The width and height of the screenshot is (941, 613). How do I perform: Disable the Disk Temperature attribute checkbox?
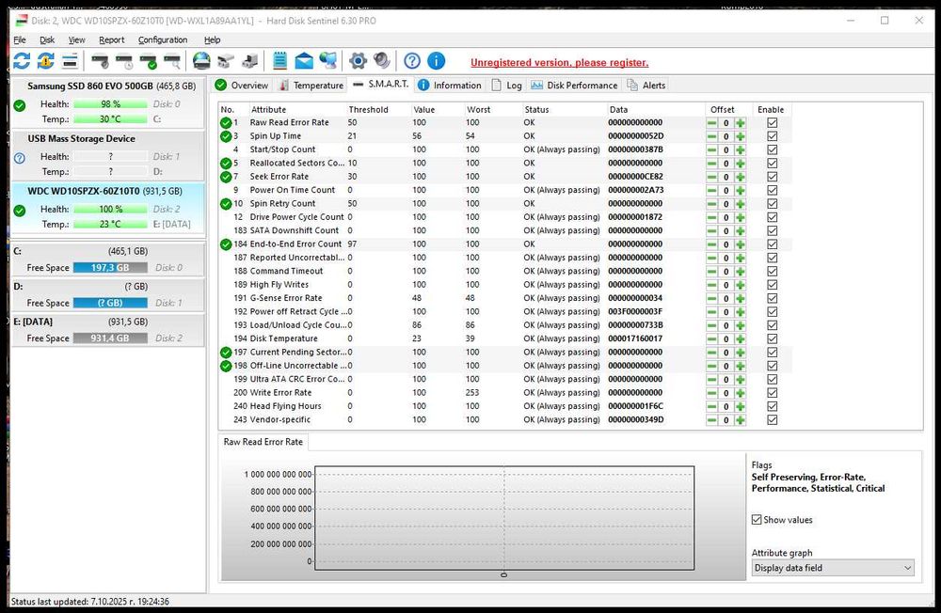[x=773, y=338]
